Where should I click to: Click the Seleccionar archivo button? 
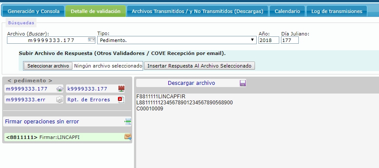[48, 66]
